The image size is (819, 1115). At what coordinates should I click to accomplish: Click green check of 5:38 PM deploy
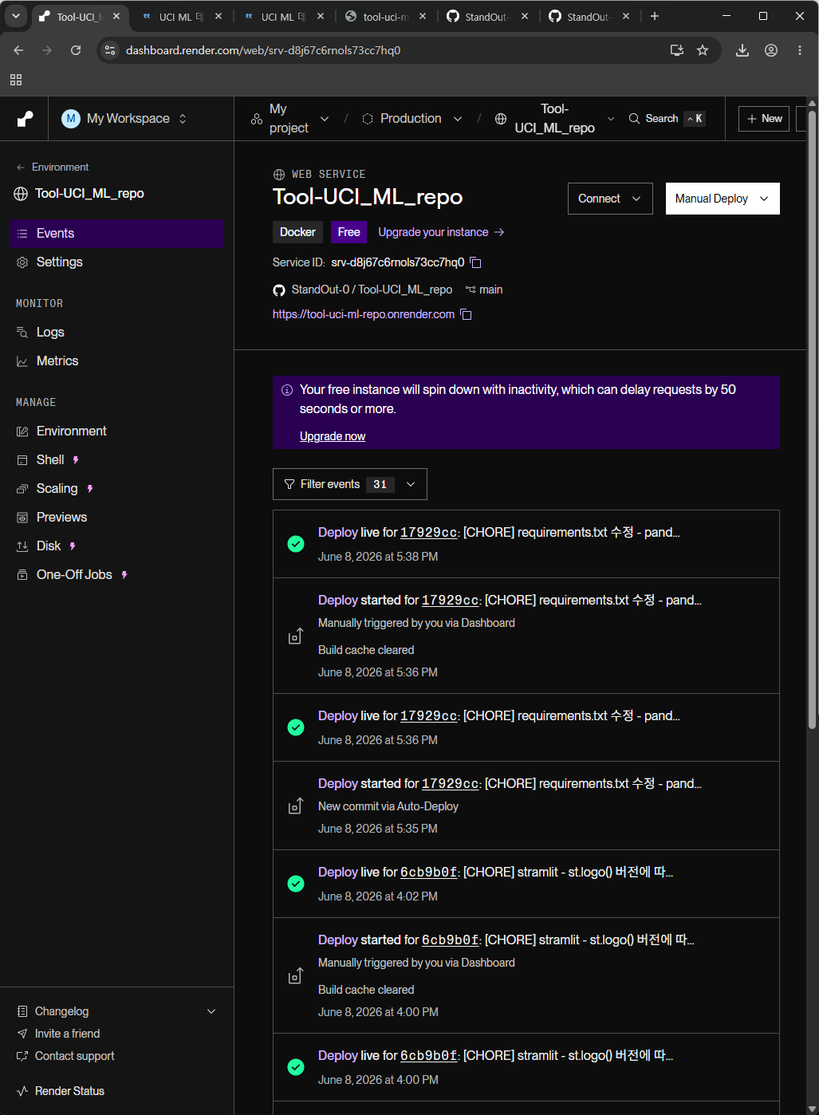(296, 544)
